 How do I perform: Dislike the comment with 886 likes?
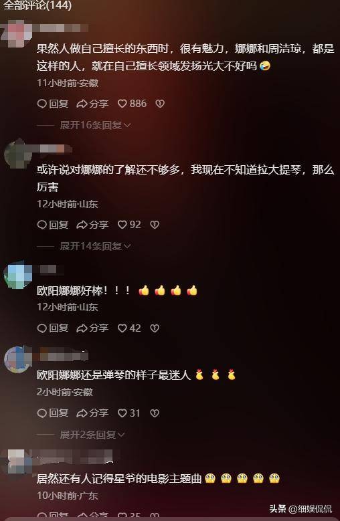click(160, 104)
